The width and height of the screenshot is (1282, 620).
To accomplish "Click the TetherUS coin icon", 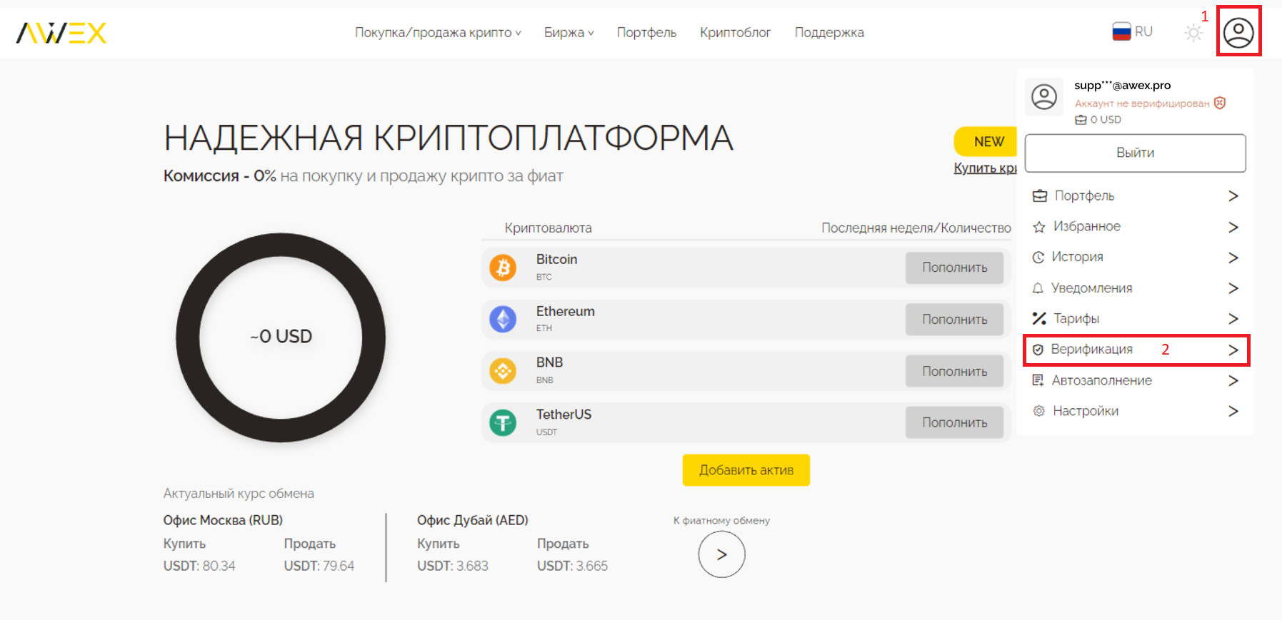I will [x=503, y=423].
